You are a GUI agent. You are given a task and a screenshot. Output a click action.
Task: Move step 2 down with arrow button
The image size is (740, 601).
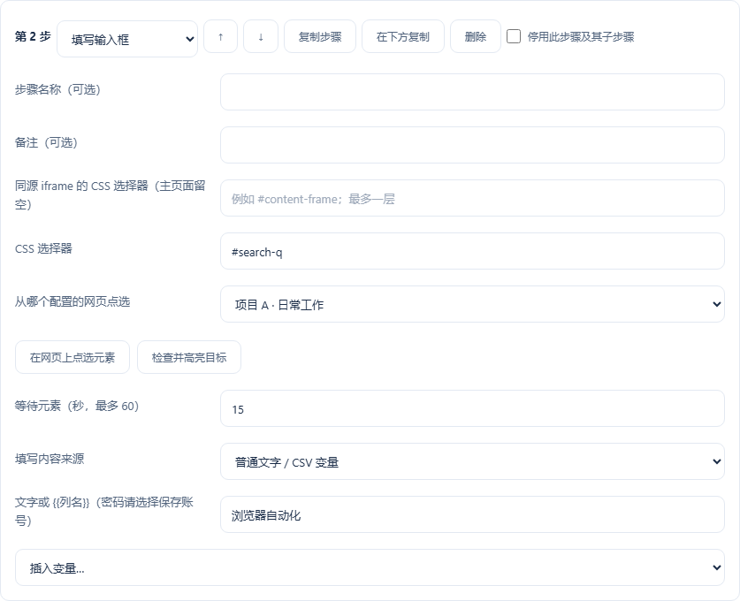point(261,37)
